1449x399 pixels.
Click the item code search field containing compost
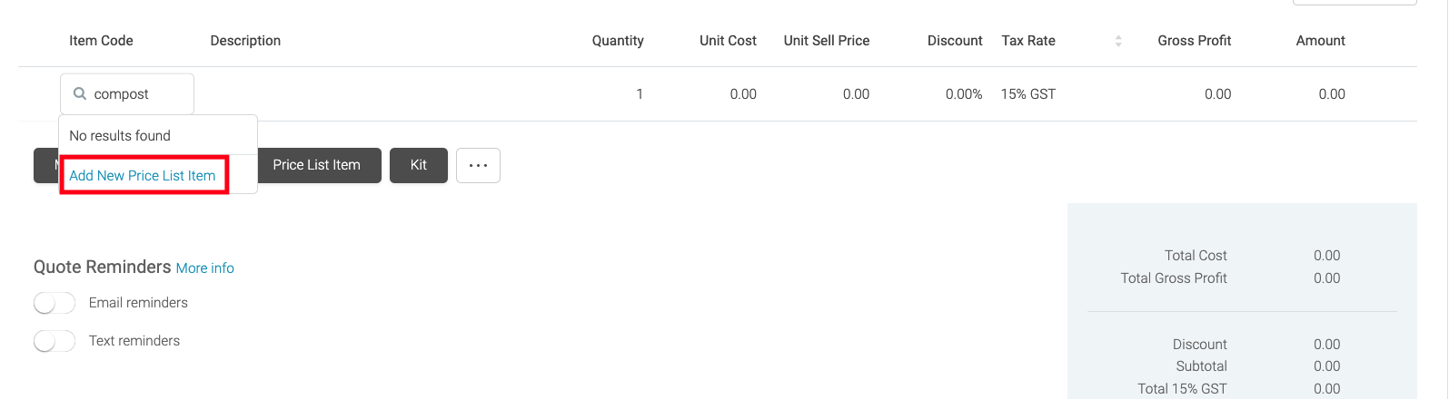[x=127, y=93]
